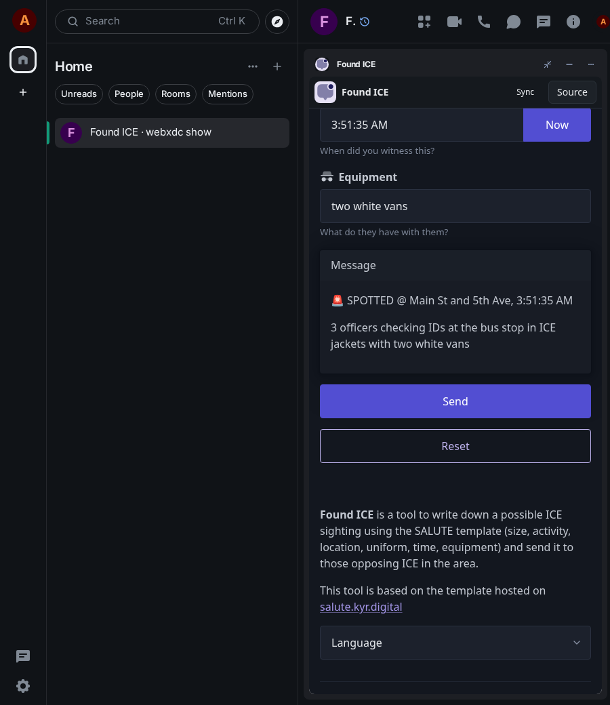Screen dimensions: 610x705
Task: Open Found ICE widget more options
Action: click(x=590, y=64)
